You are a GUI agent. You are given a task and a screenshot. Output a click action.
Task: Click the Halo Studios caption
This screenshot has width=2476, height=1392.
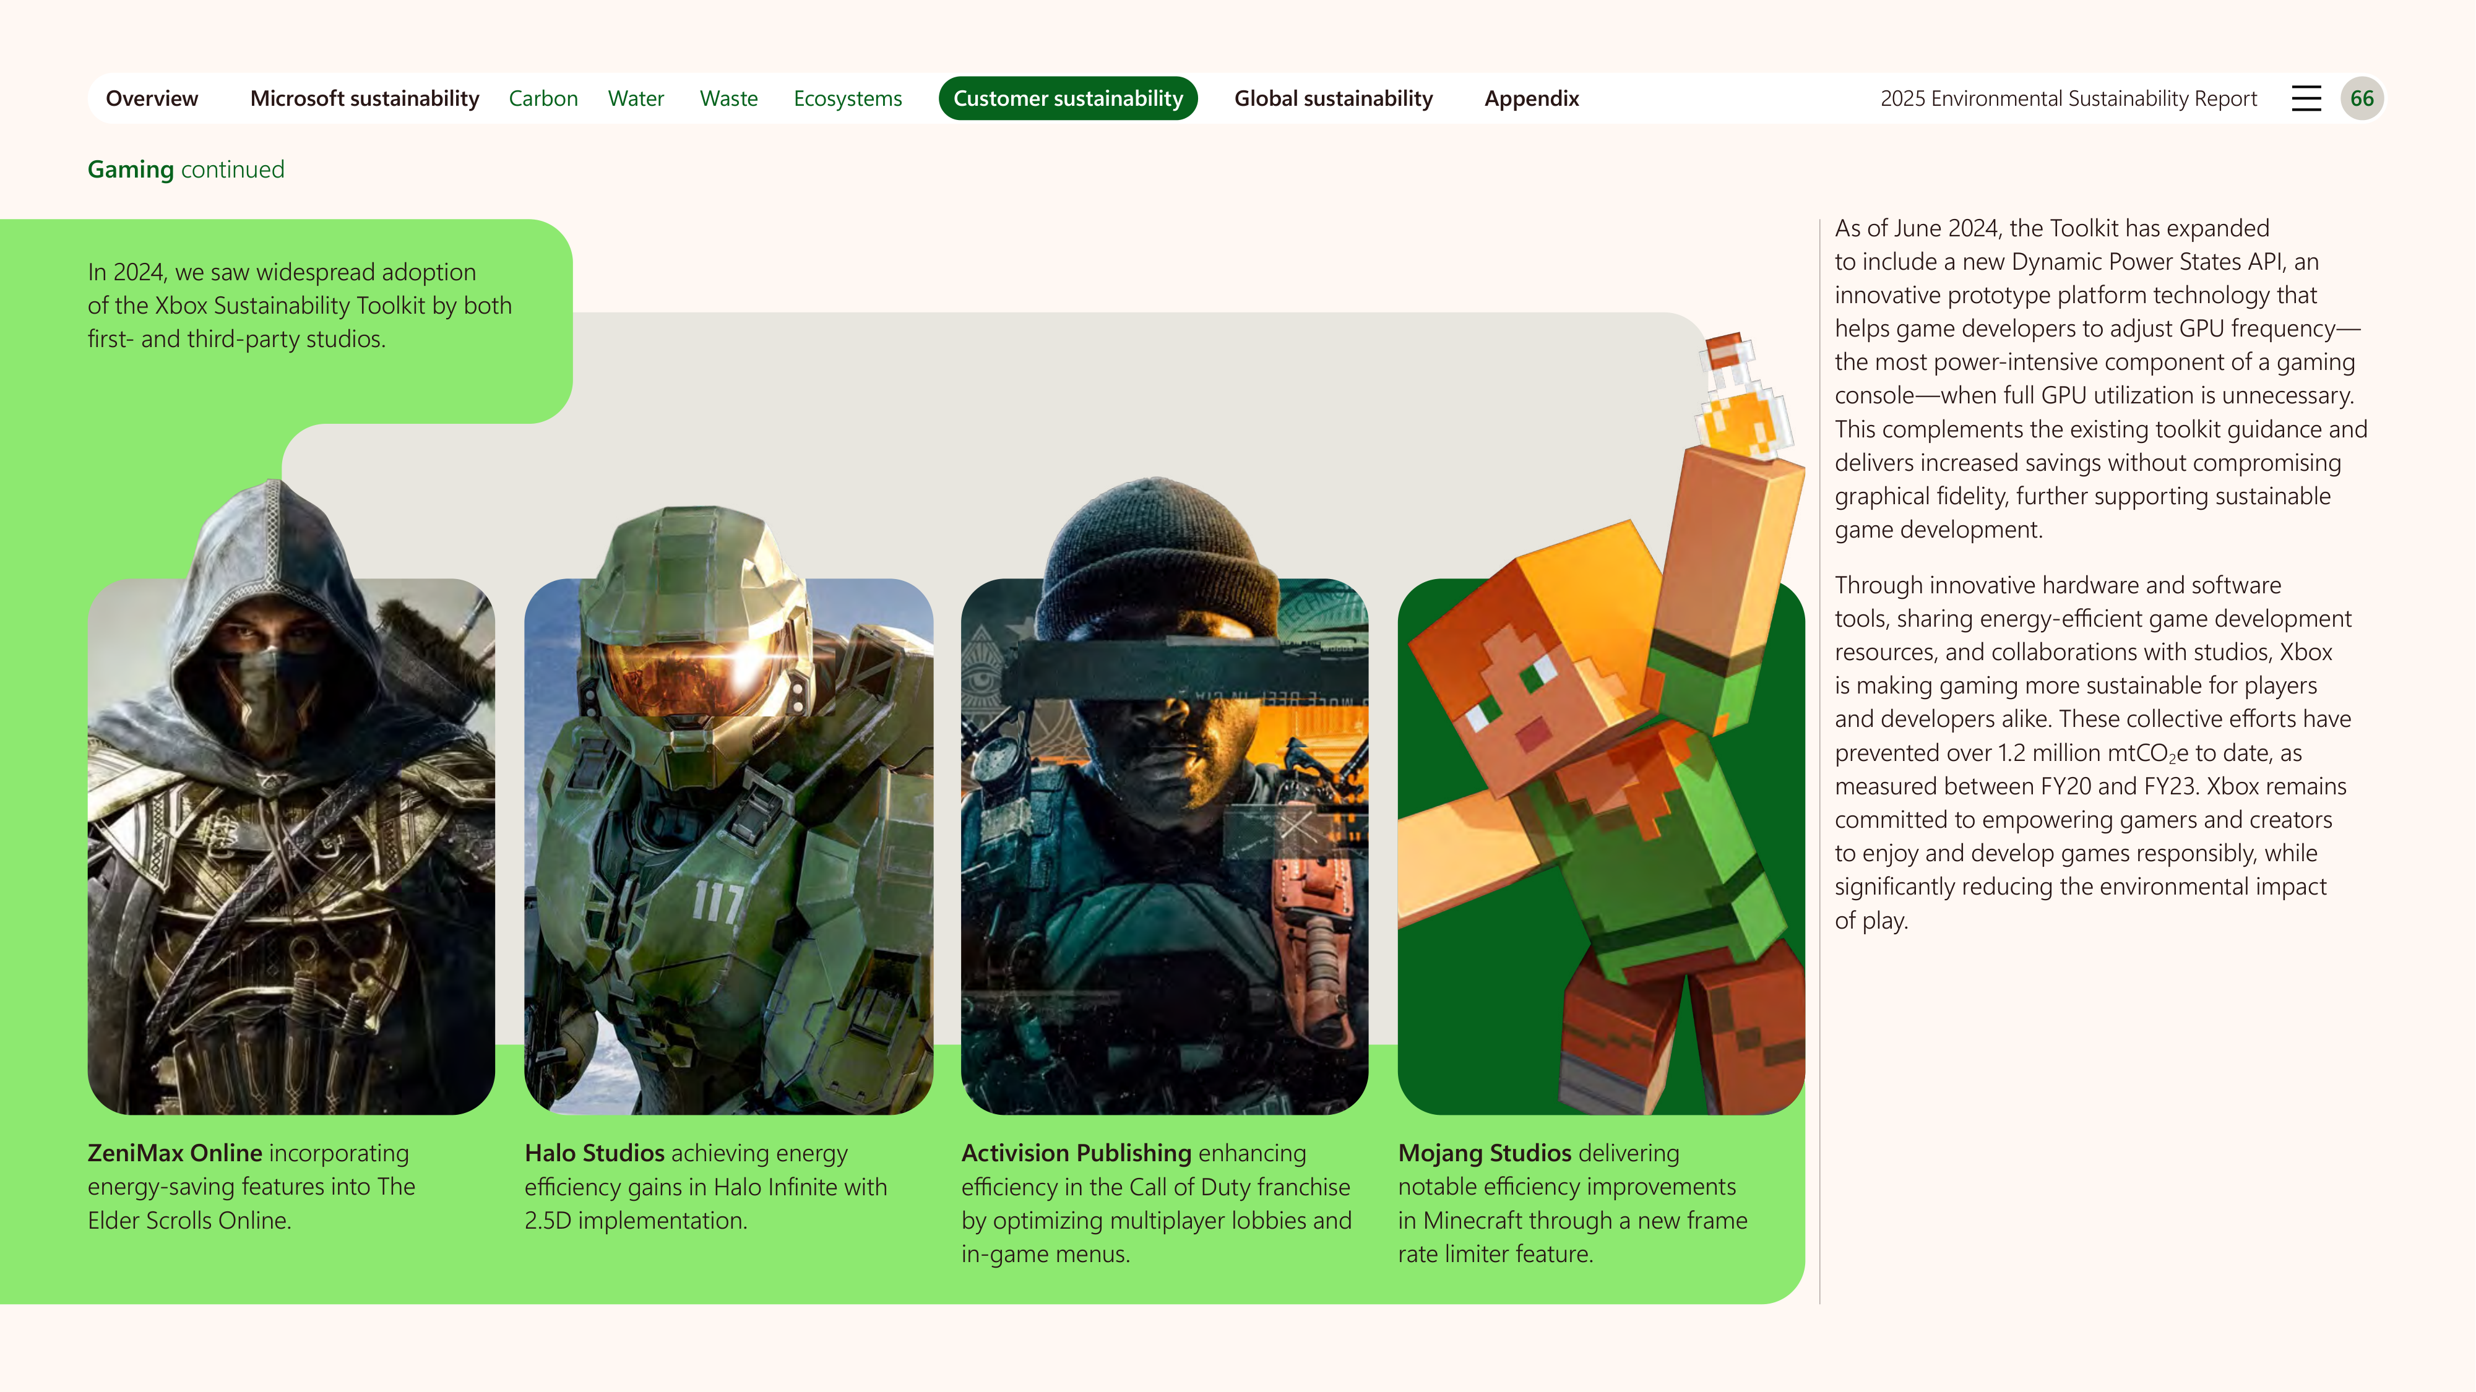click(x=705, y=1187)
